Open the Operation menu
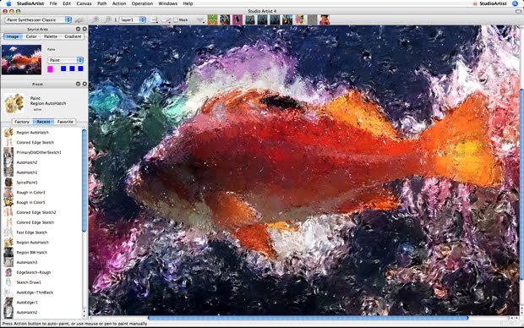The width and height of the screenshot is (524, 328). click(x=142, y=3)
